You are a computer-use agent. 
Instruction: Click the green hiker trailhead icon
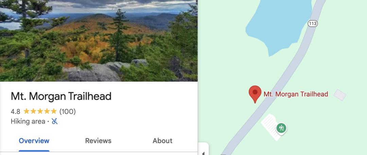point(281,128)
